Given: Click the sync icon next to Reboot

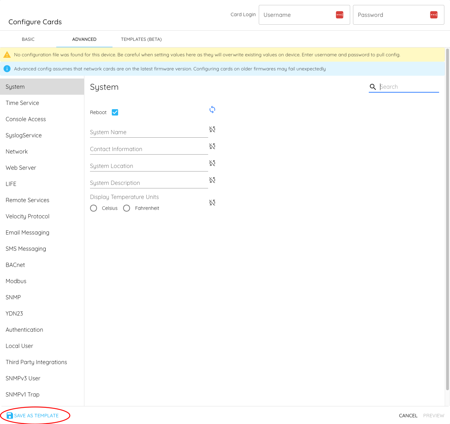Looking at the screenshot, I should (x=212, y=110).
